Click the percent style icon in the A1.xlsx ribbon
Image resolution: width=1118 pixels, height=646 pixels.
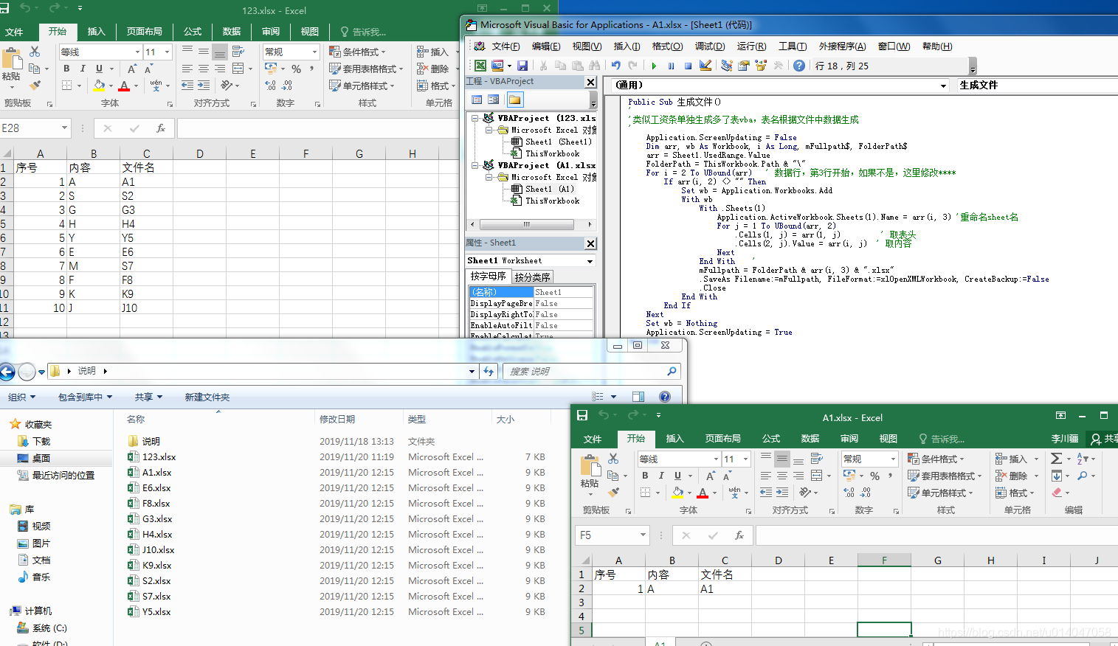[874, 476]
